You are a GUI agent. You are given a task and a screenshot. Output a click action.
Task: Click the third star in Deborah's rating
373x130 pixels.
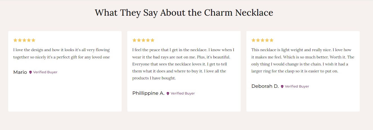(262, 40)
